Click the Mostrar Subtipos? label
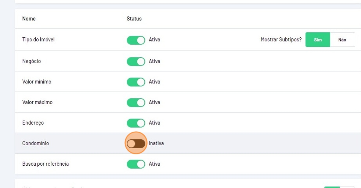Image resolution: width=361 pixels, height=188 pixels. pos(281,40)
